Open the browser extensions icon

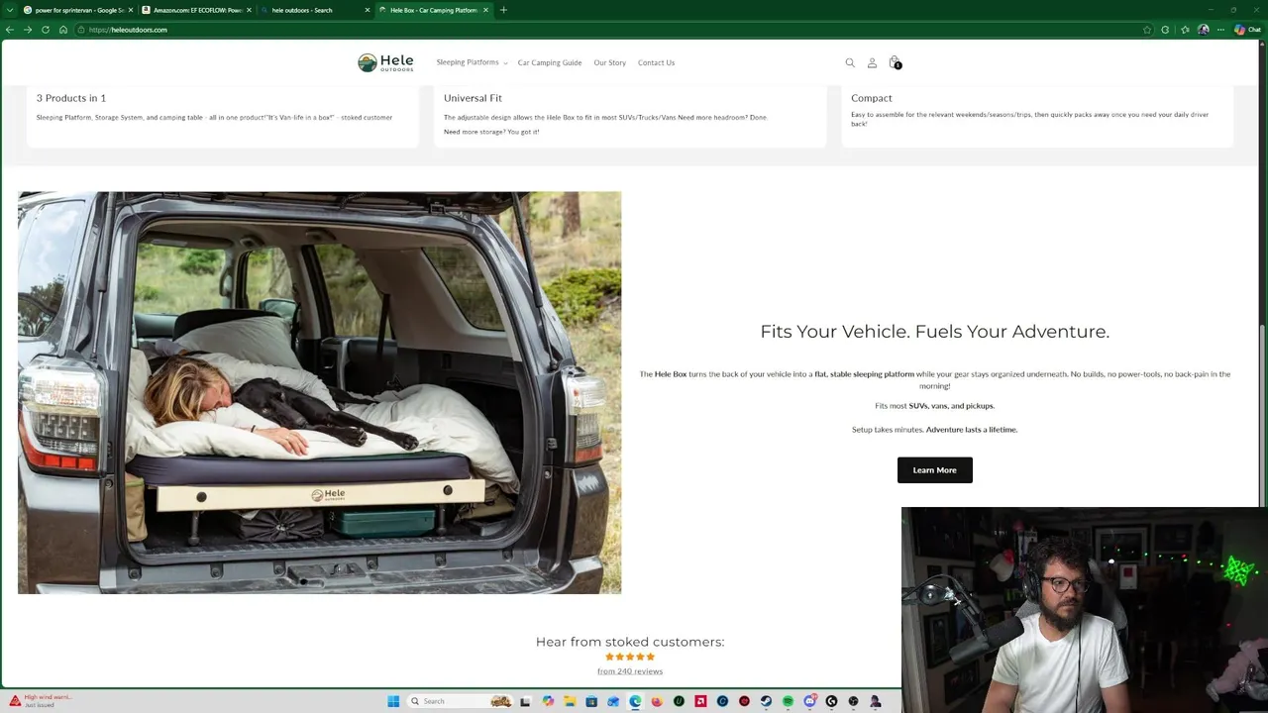(x=1165, y=30)
